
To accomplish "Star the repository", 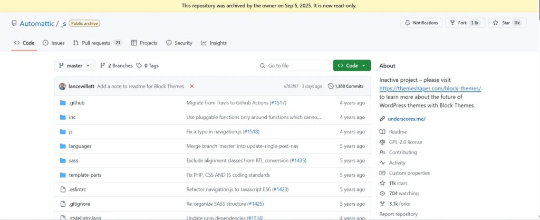I will point(502,23).
